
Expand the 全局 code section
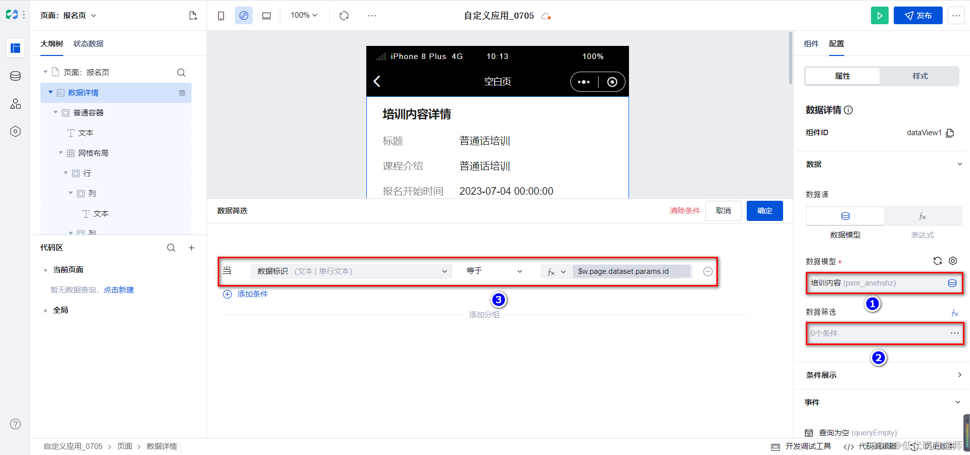tap(45, 310)
